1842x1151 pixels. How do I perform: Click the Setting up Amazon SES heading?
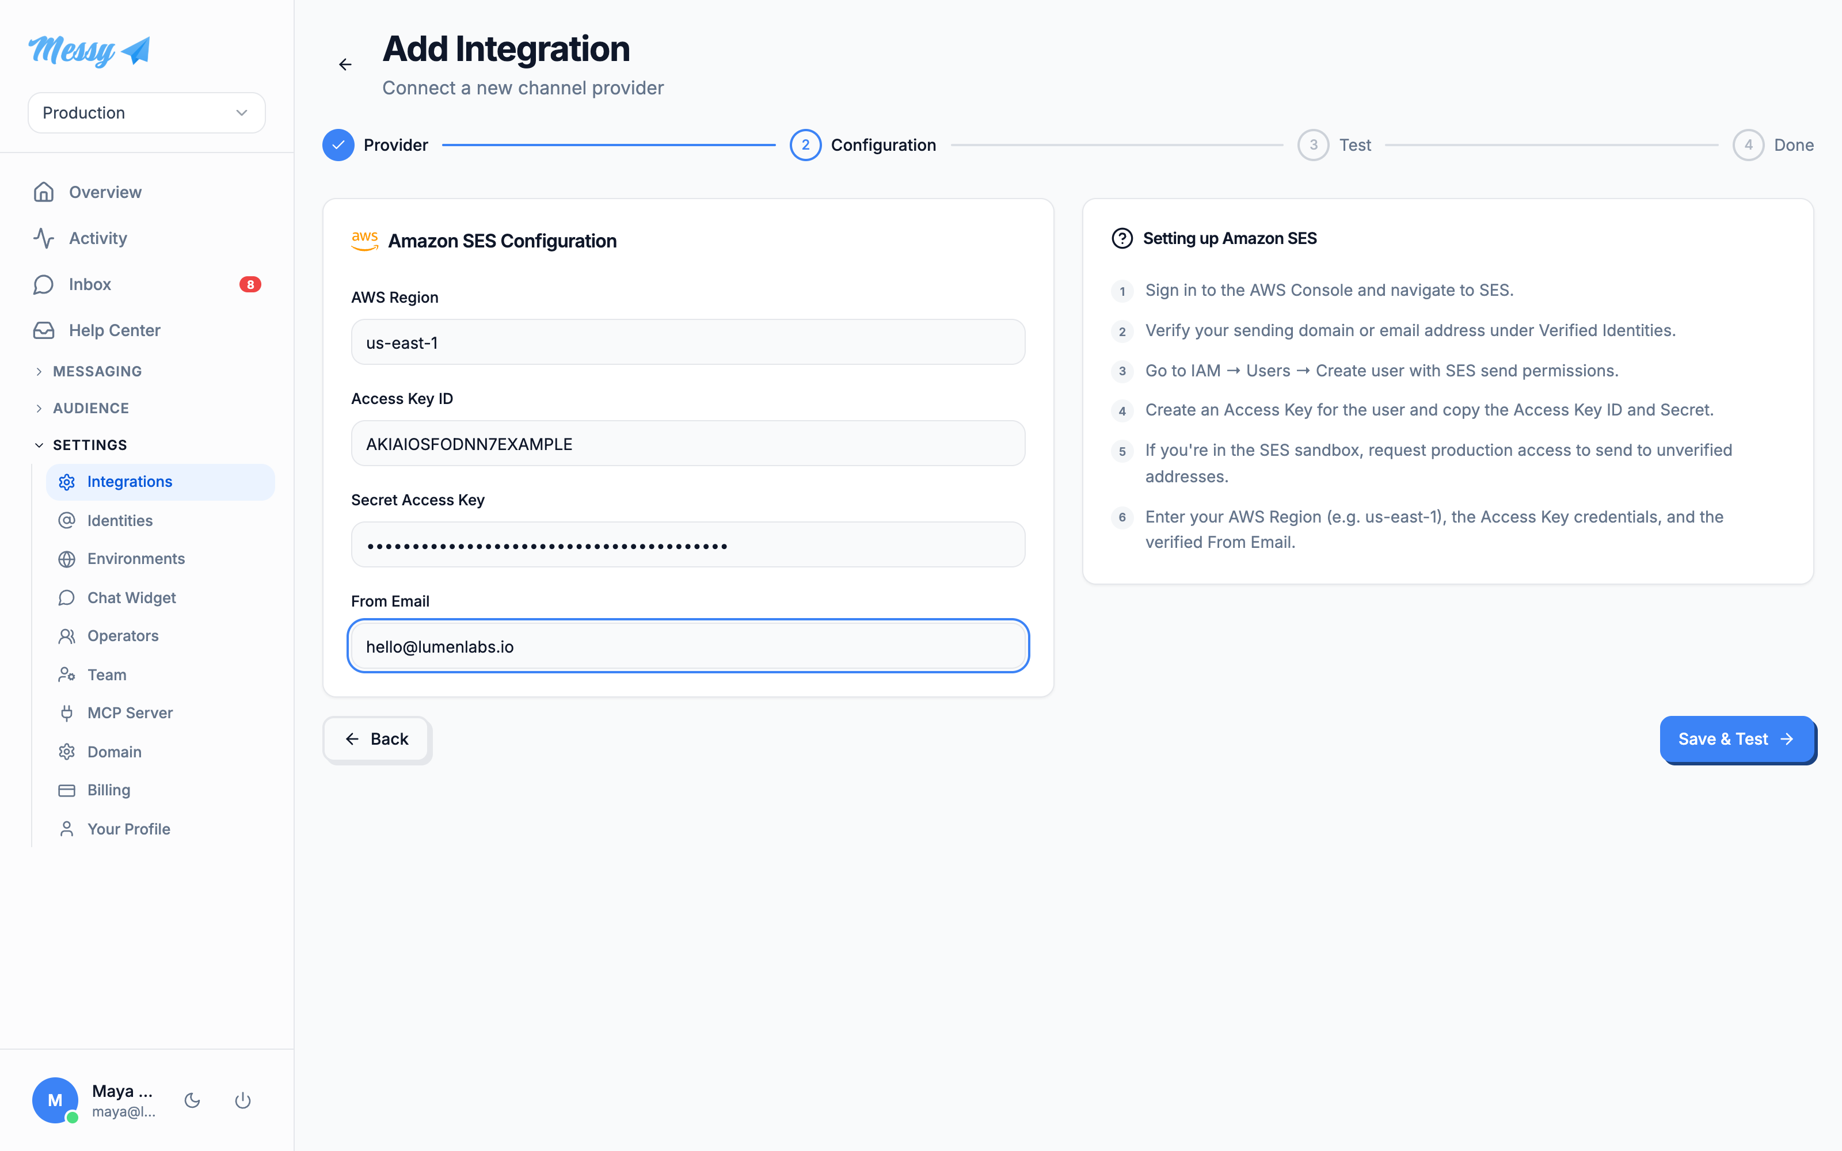pos(1230,239)
